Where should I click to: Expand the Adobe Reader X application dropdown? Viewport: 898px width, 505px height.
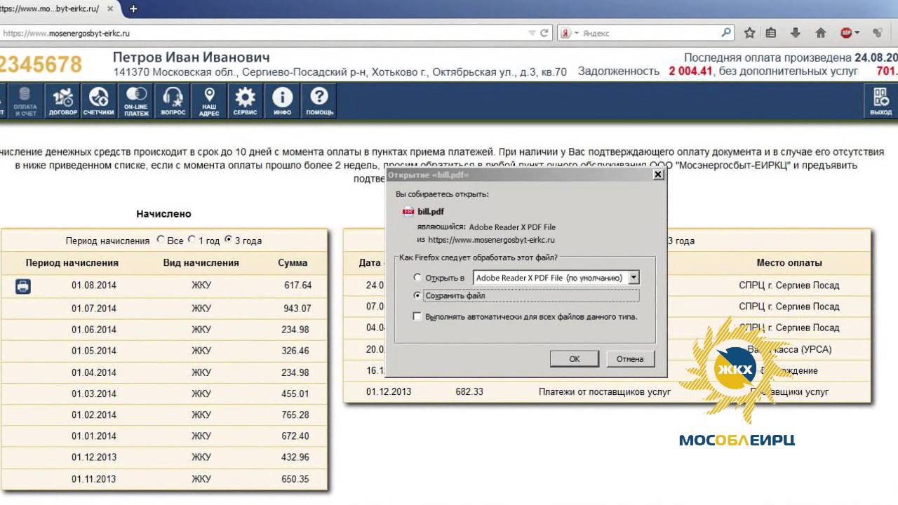(634, 278)
